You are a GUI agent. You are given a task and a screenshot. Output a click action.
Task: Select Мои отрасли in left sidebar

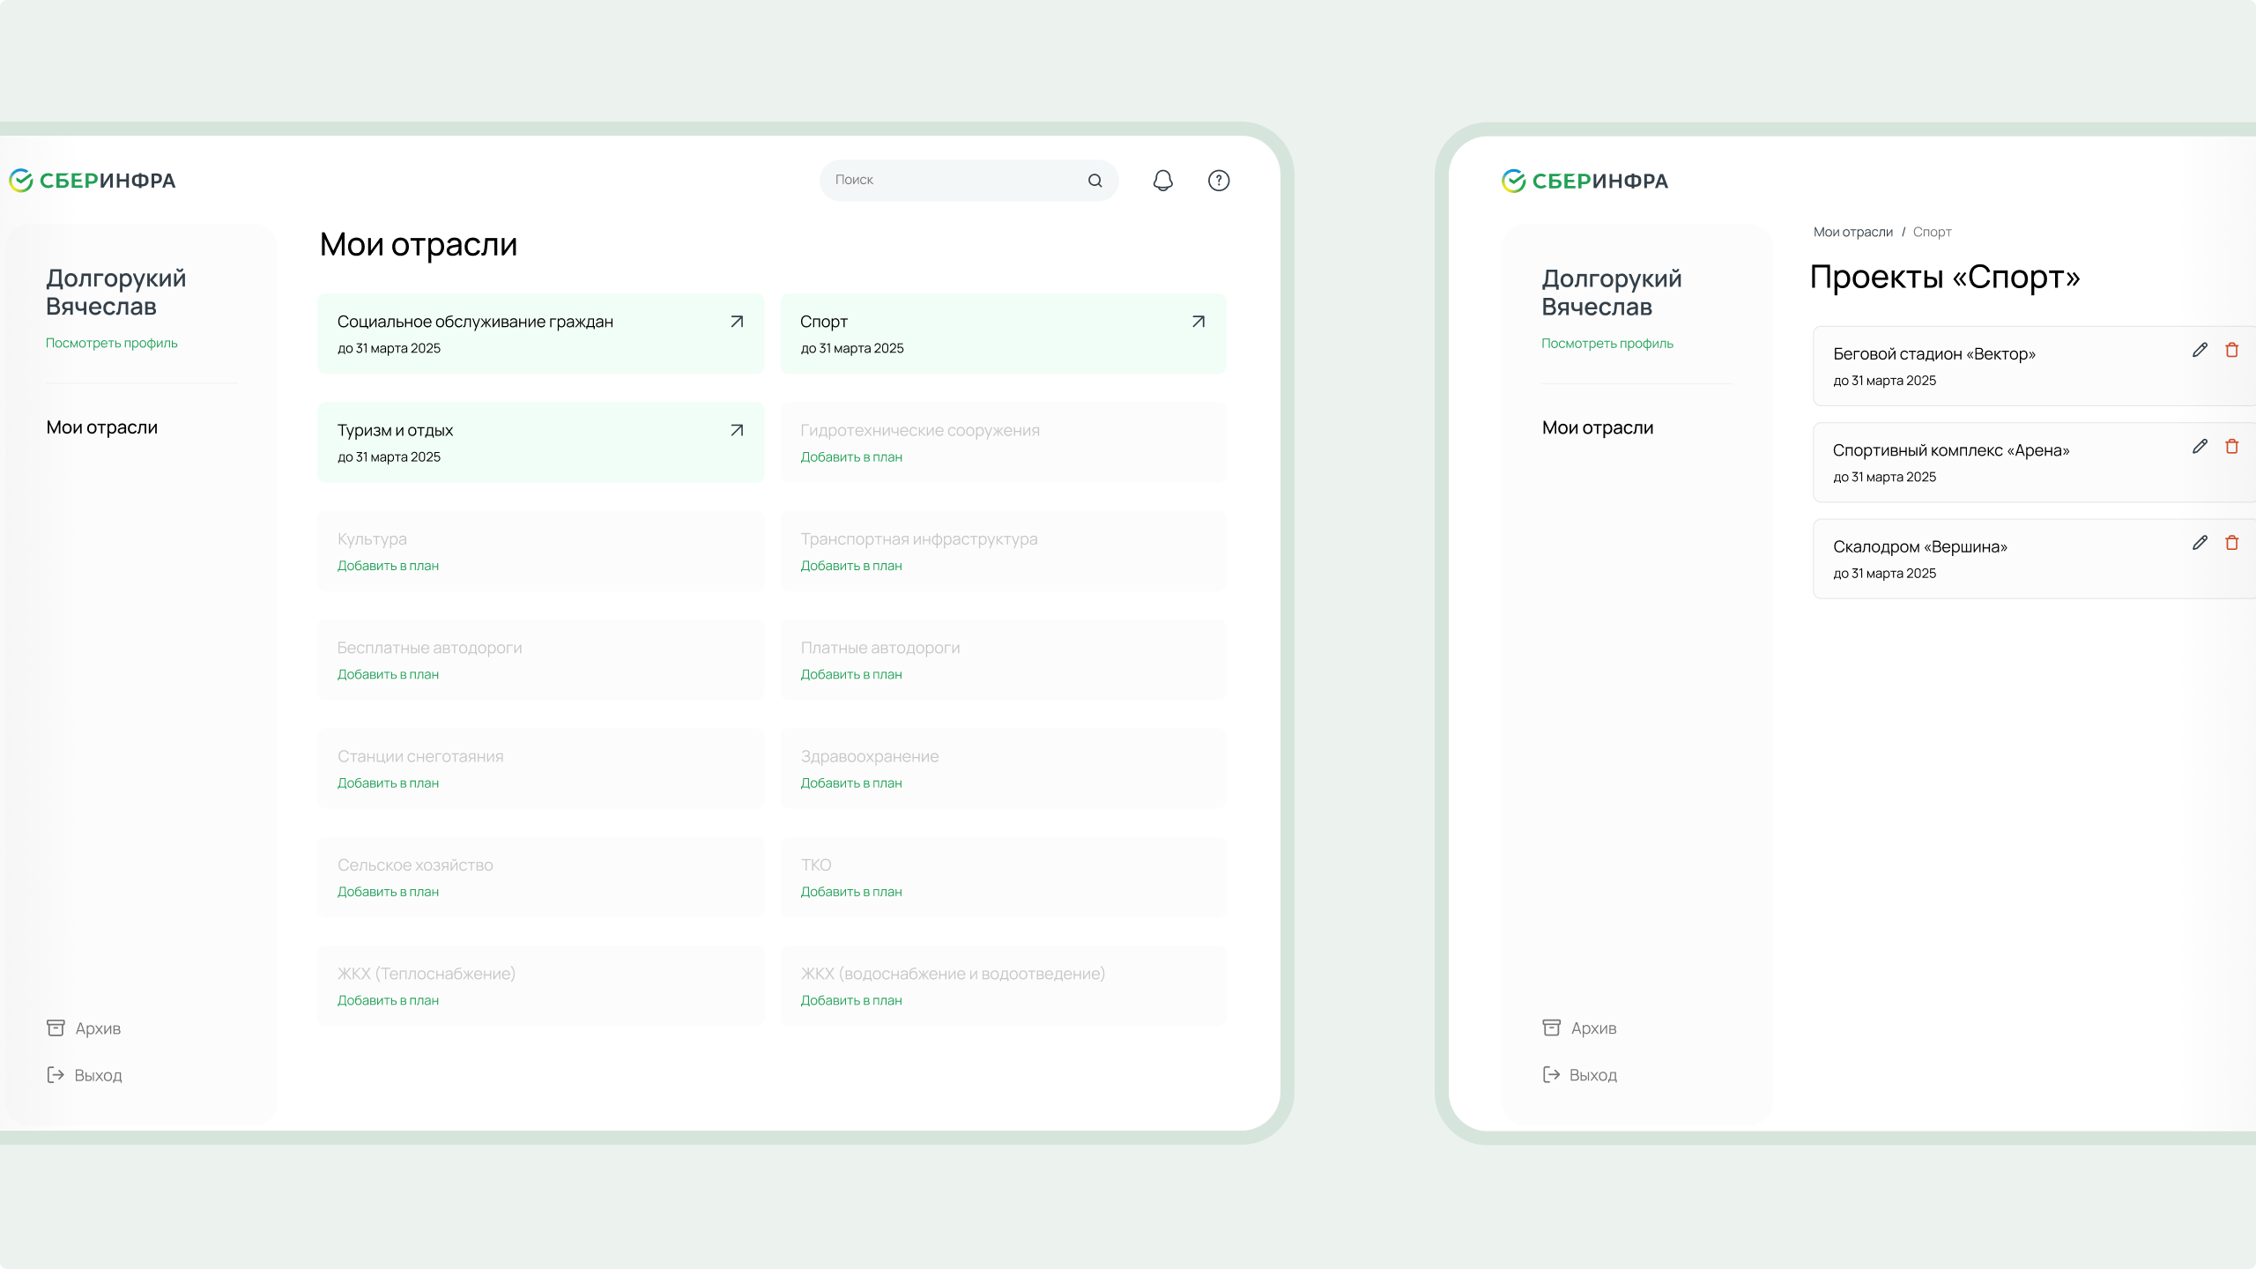(101, 427)
